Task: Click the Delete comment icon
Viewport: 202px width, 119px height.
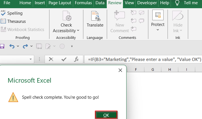Action: (x=133, y=13)
